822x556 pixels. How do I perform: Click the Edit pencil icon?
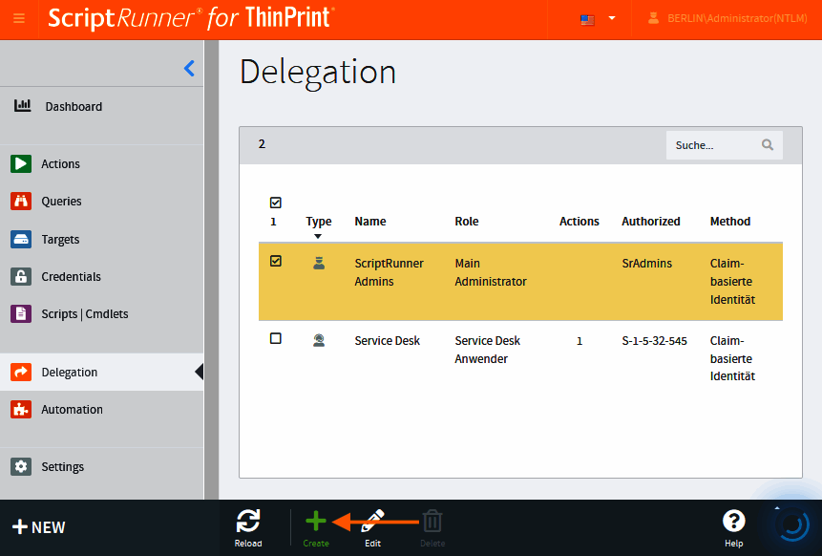click(373, 521)
